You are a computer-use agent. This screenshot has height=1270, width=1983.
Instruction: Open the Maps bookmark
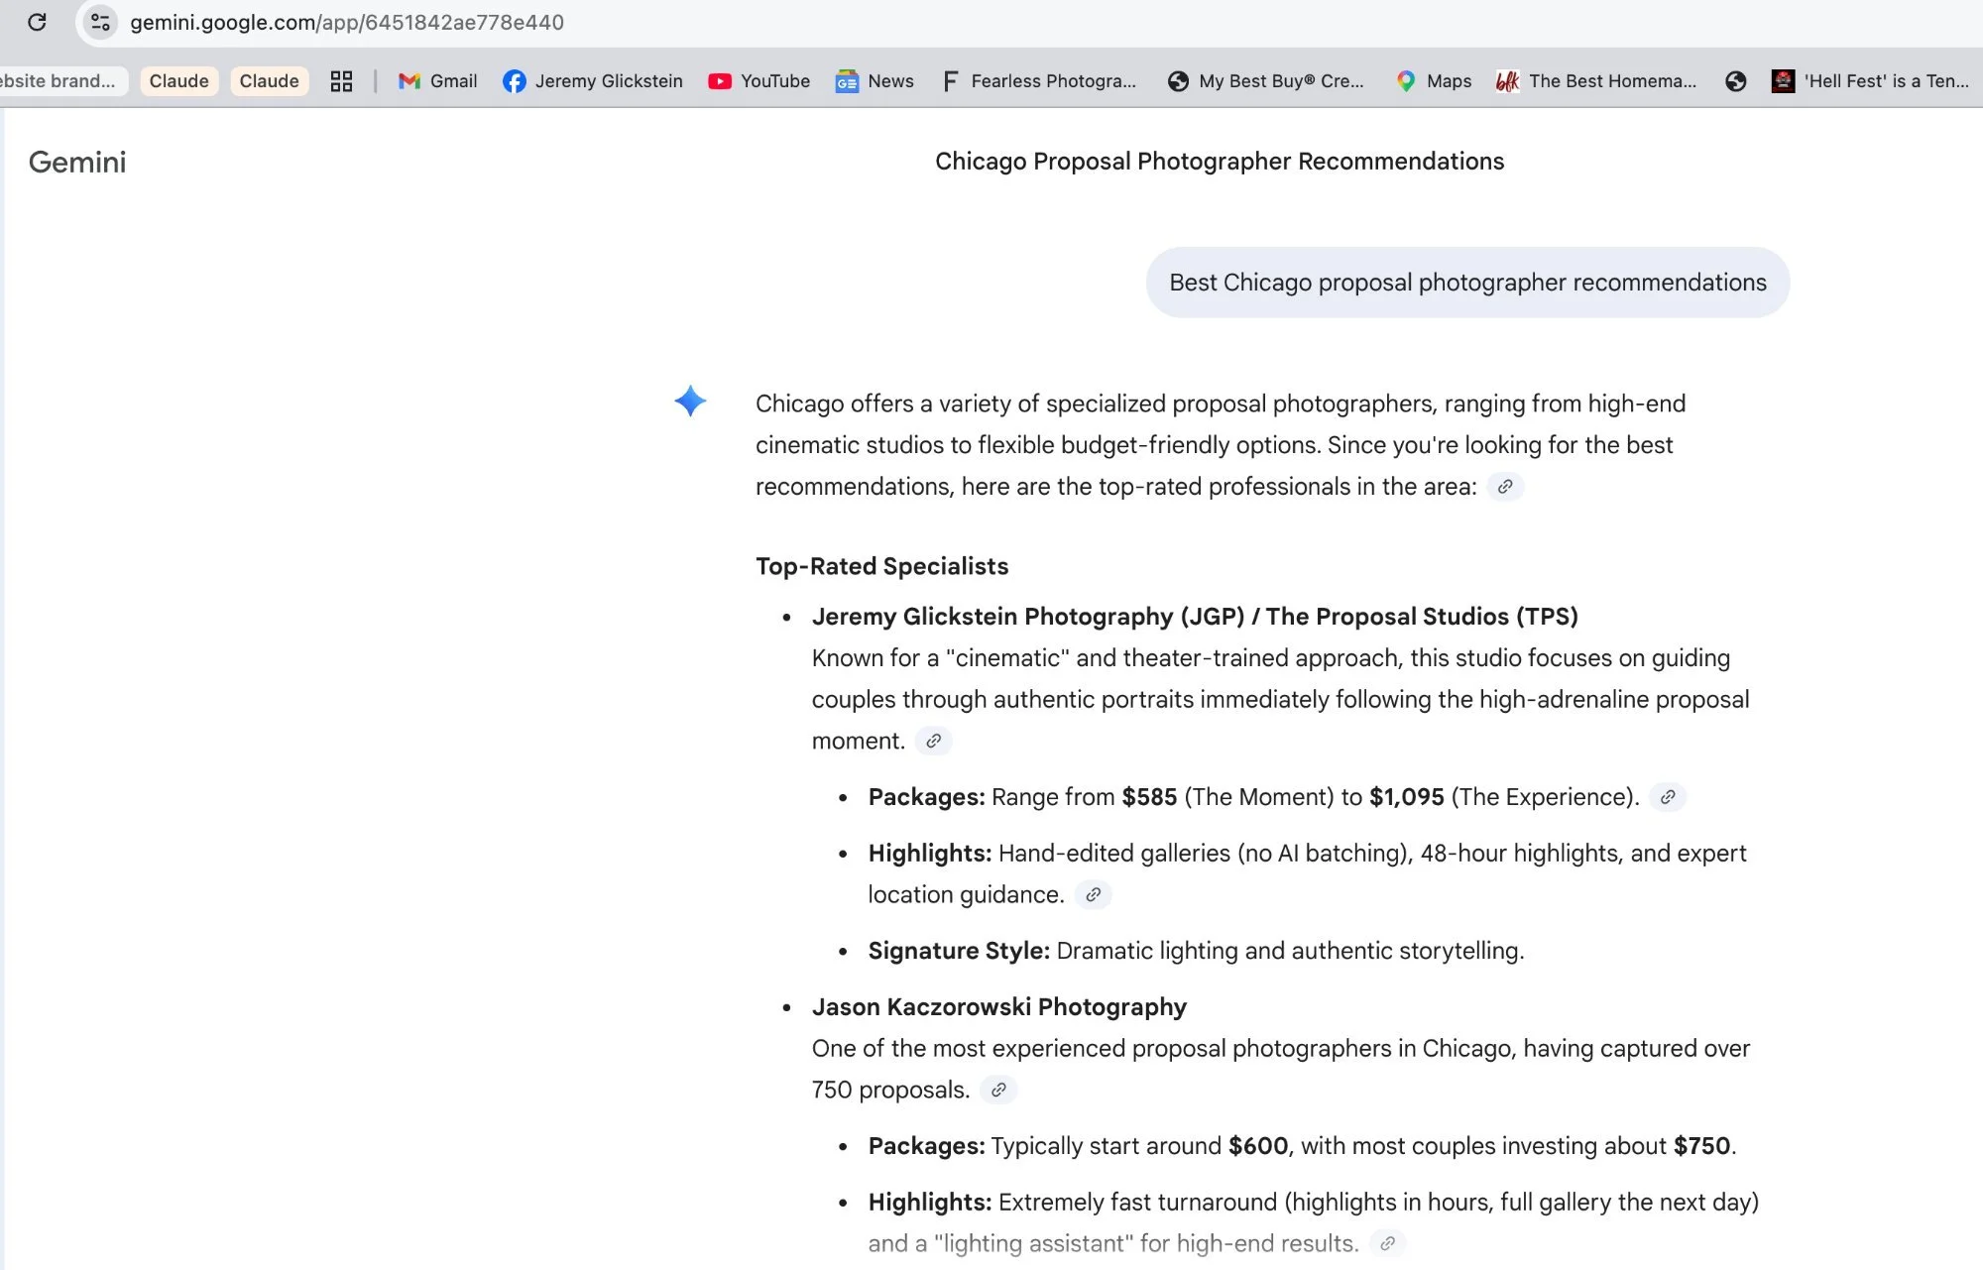pyautogui.click(x=1432, y=81)
